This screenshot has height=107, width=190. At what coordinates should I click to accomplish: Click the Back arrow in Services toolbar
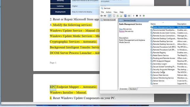[102, 16]
